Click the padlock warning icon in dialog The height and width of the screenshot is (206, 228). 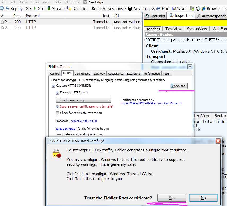[x=56, y=153]
